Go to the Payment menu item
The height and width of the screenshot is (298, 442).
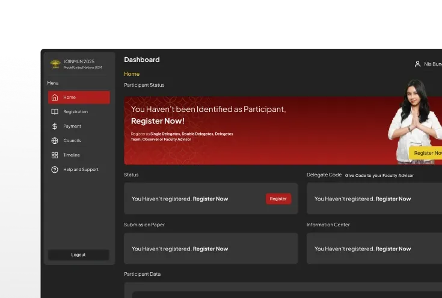pyautogui.click(x=79, y=126)
